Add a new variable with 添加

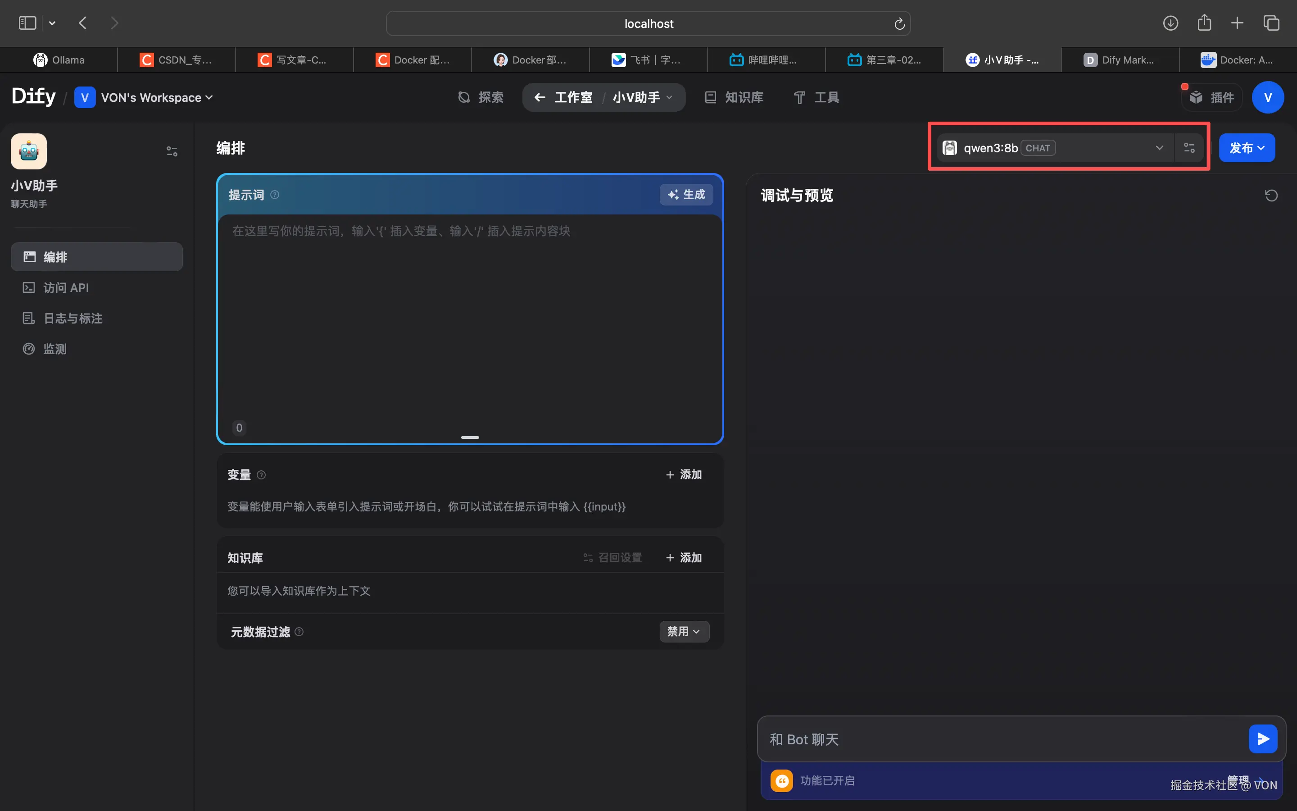coord(683,474)
